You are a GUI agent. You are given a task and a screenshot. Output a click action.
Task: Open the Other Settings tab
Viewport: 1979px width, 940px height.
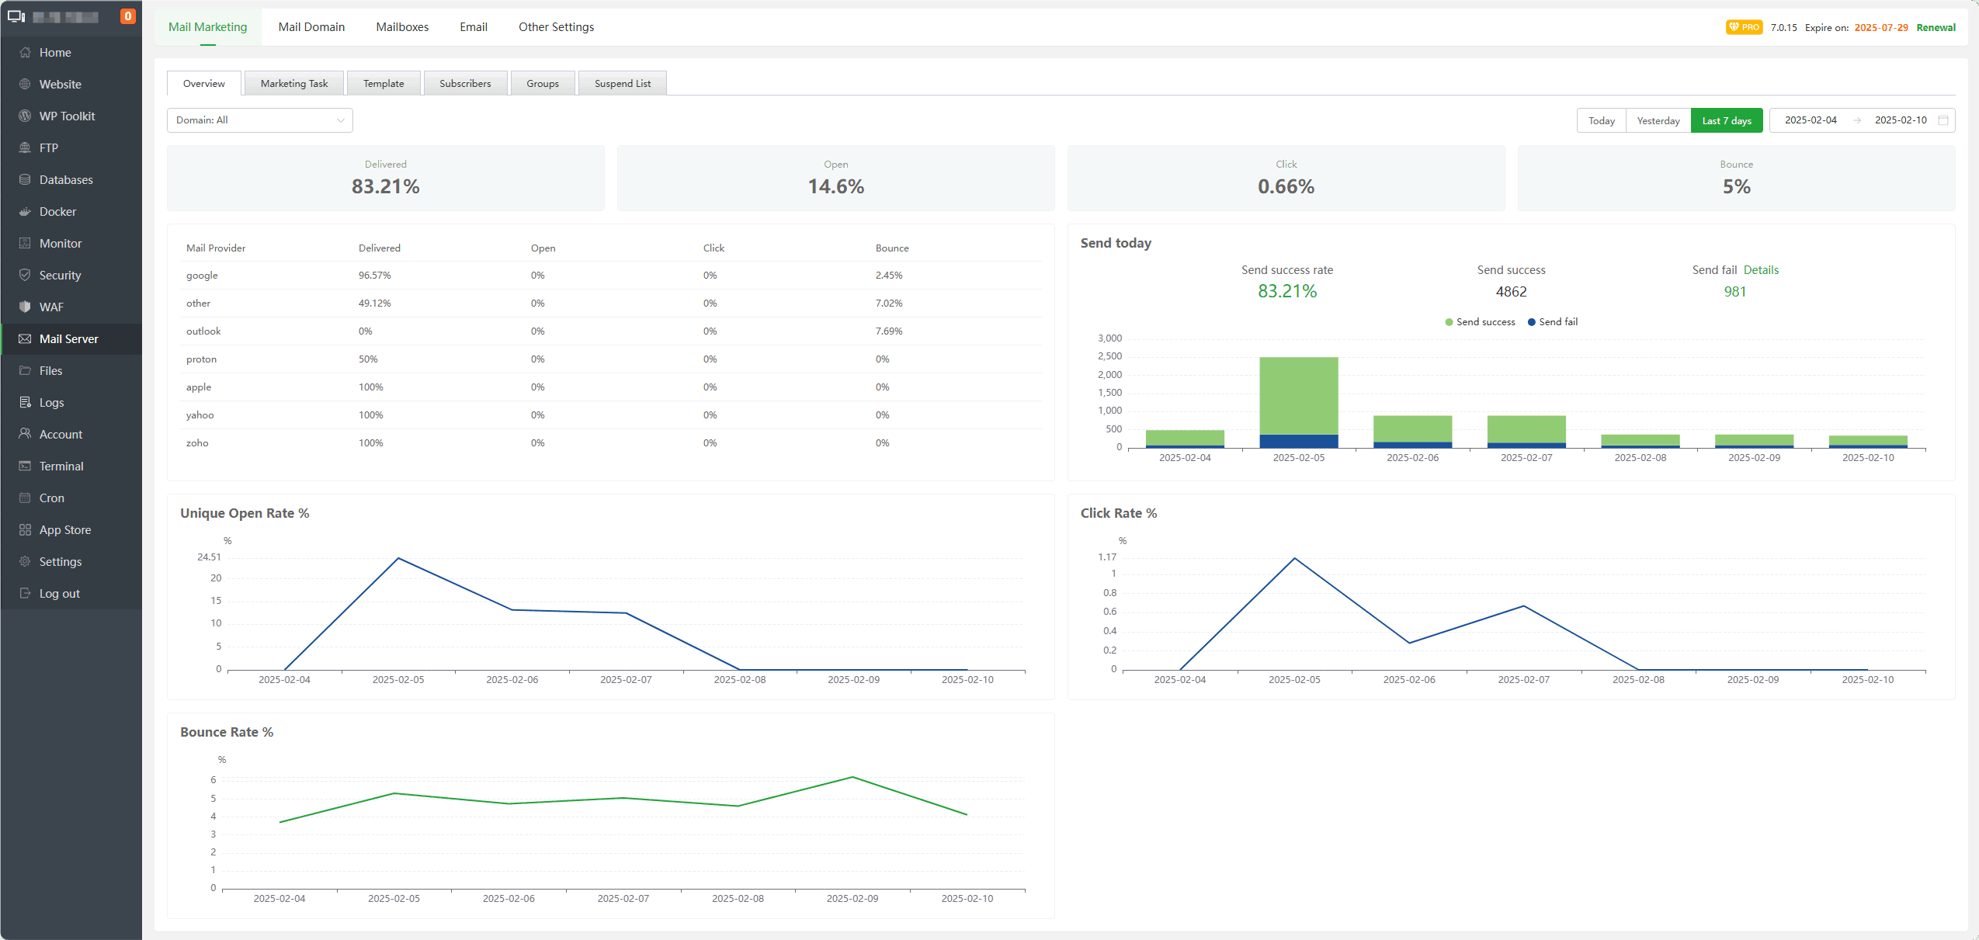point(557,27)
